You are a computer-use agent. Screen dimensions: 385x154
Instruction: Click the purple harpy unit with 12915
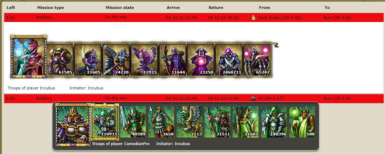[x=144, y=60]
